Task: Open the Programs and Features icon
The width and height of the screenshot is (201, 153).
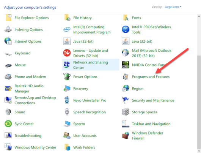Action: pyautogui.click(x=126, y=77)
